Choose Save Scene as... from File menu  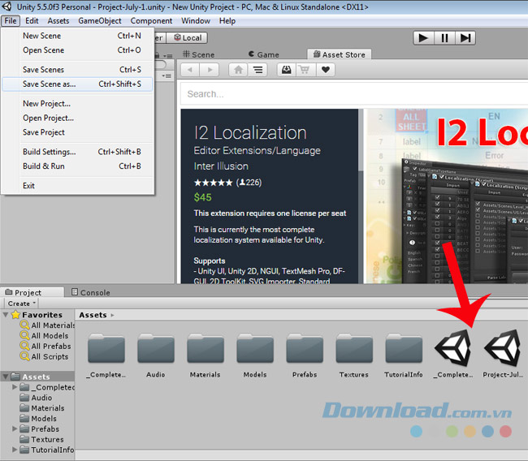(49, 84)
